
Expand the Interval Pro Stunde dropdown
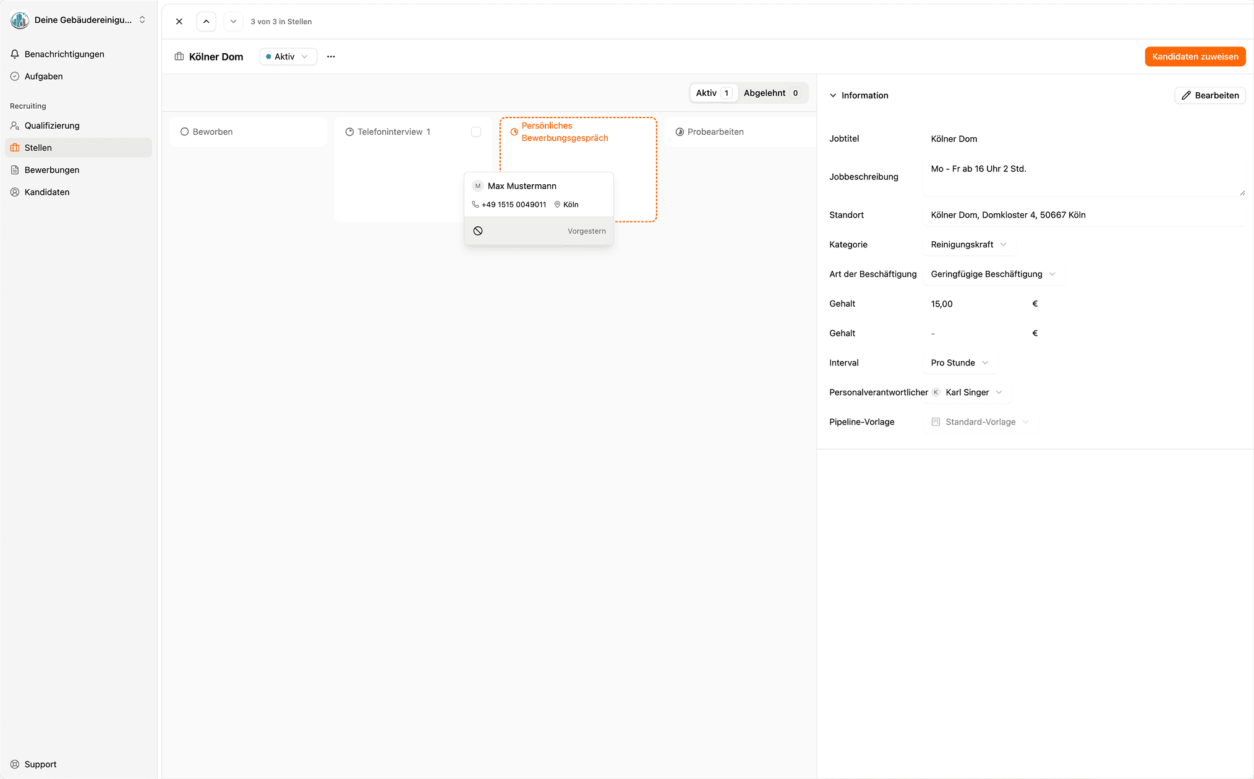tap(959, 363)
